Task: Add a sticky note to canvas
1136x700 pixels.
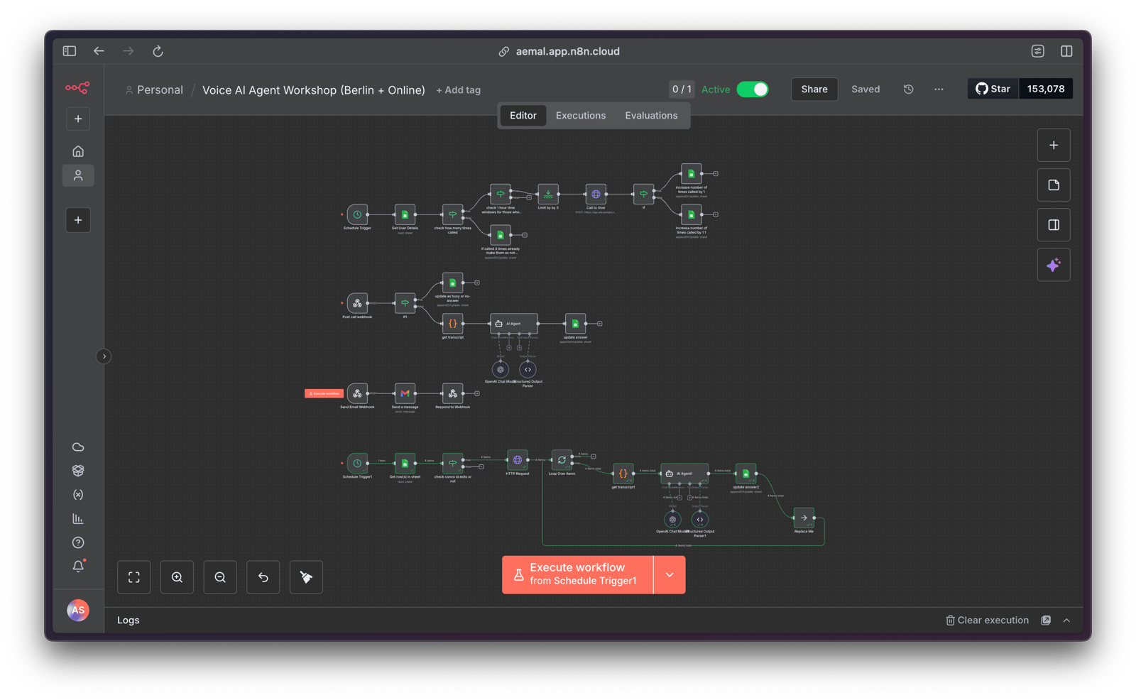Action: click(1053, 185)
